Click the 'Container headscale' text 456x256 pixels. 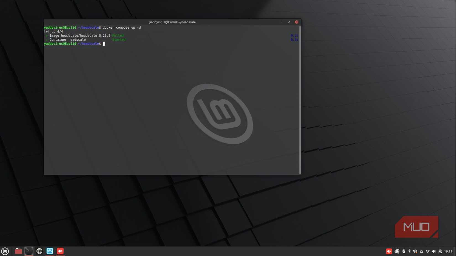click(67, 40)
